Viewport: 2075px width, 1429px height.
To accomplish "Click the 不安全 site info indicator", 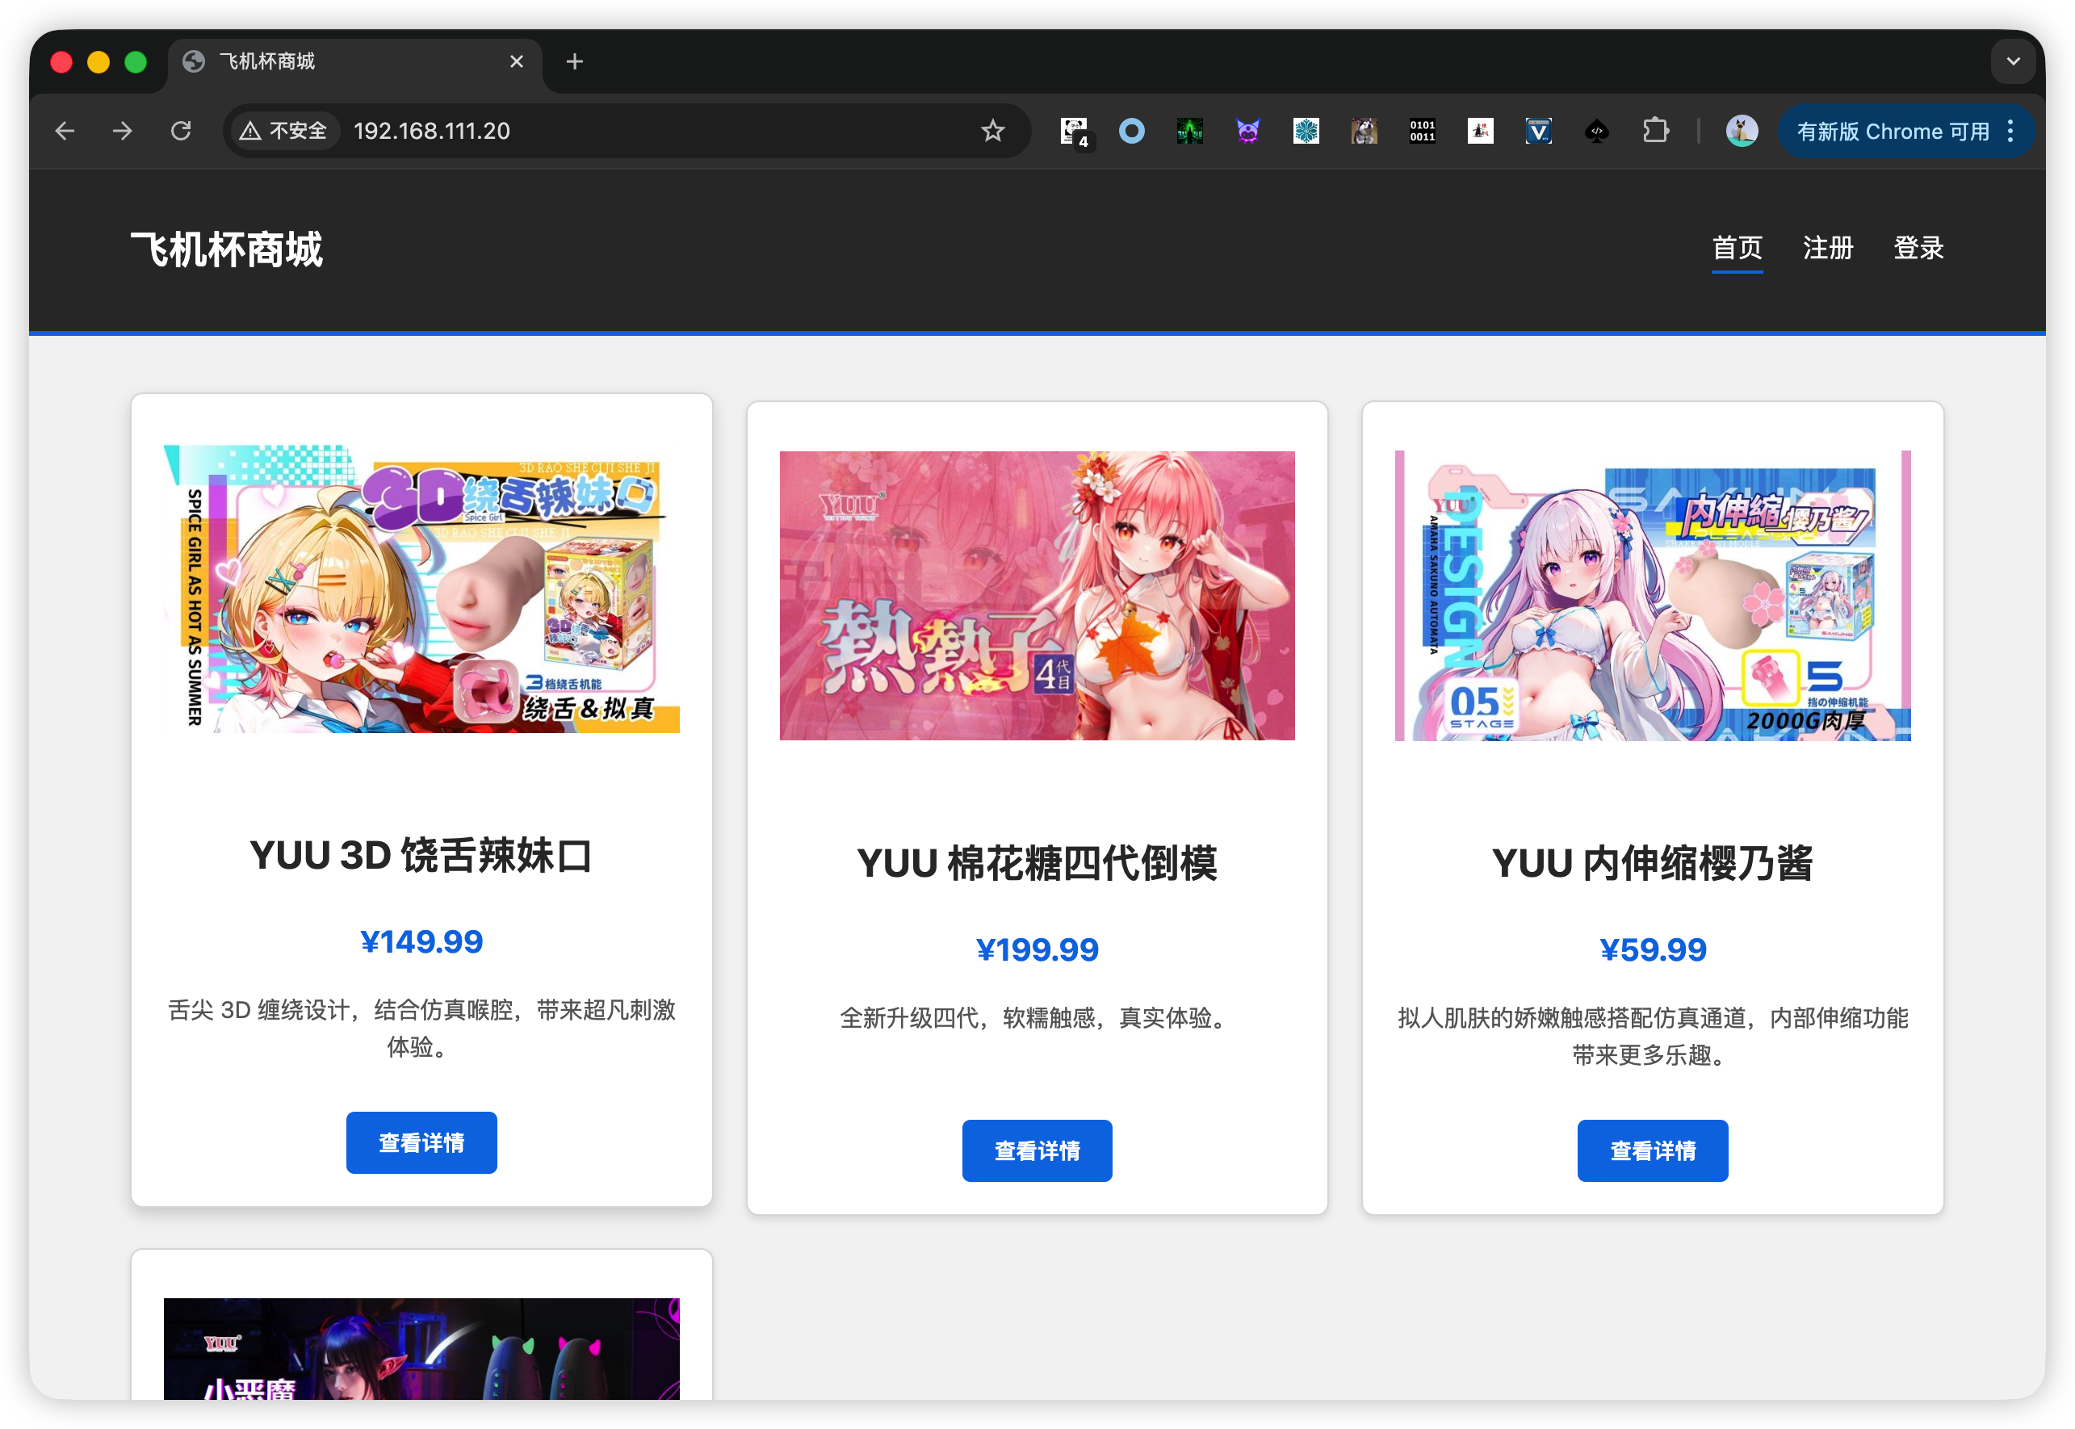I will (285, 132).
